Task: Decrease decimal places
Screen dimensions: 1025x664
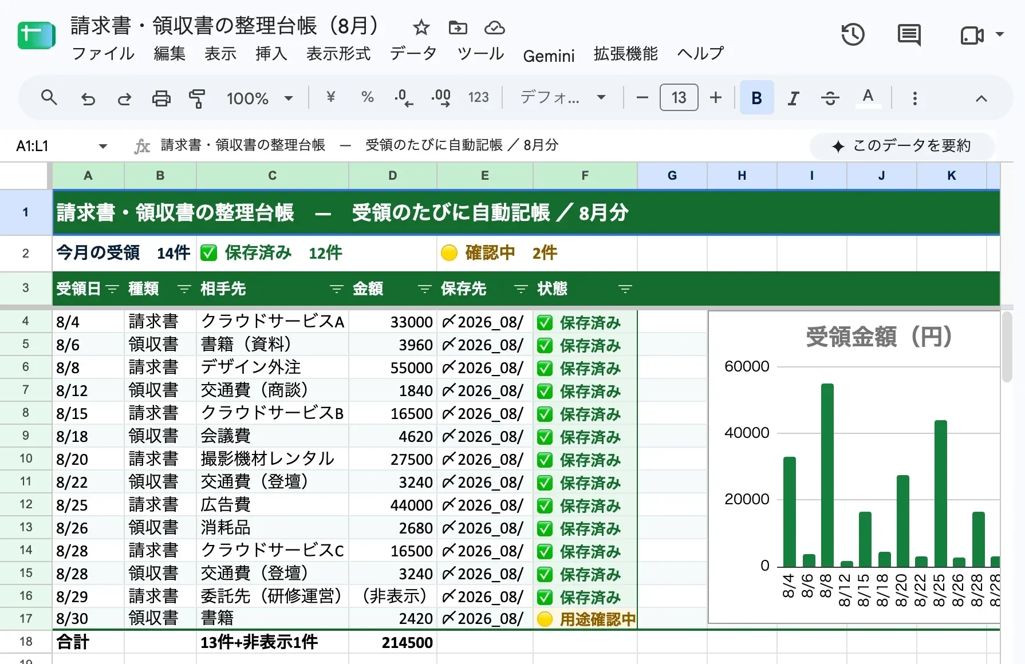Action: pos(404,98)
